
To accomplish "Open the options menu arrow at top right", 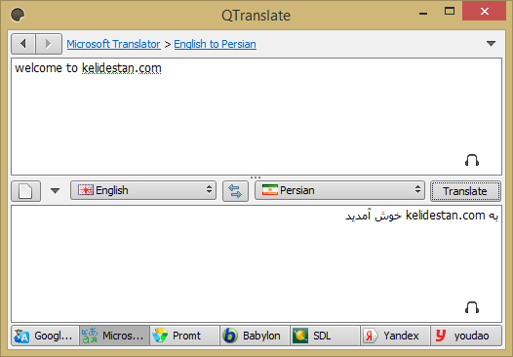I will tap(491, 44).
